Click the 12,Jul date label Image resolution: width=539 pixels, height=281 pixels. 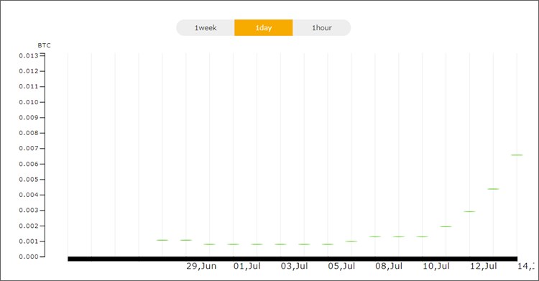click(484, 266)
